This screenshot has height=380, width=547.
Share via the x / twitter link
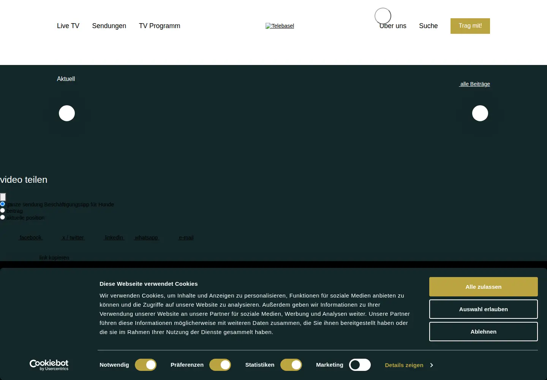click(x=73, y=237)
